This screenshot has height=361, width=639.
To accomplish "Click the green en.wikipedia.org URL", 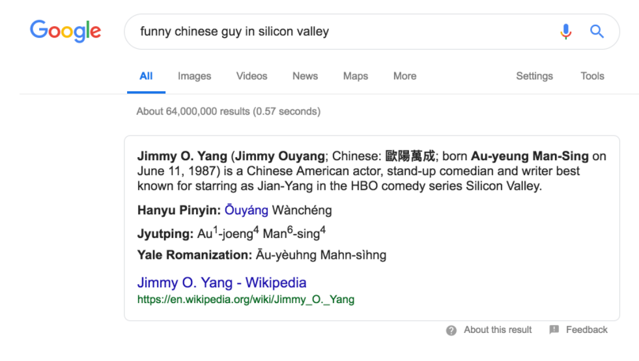I will coord(246,299).
